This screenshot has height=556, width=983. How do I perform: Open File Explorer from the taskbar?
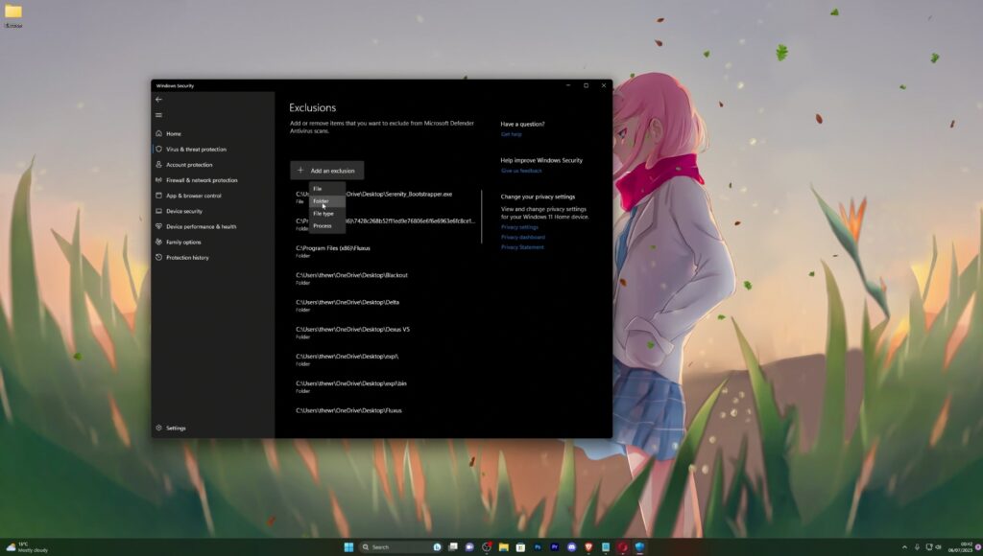(x=503, y=547)
